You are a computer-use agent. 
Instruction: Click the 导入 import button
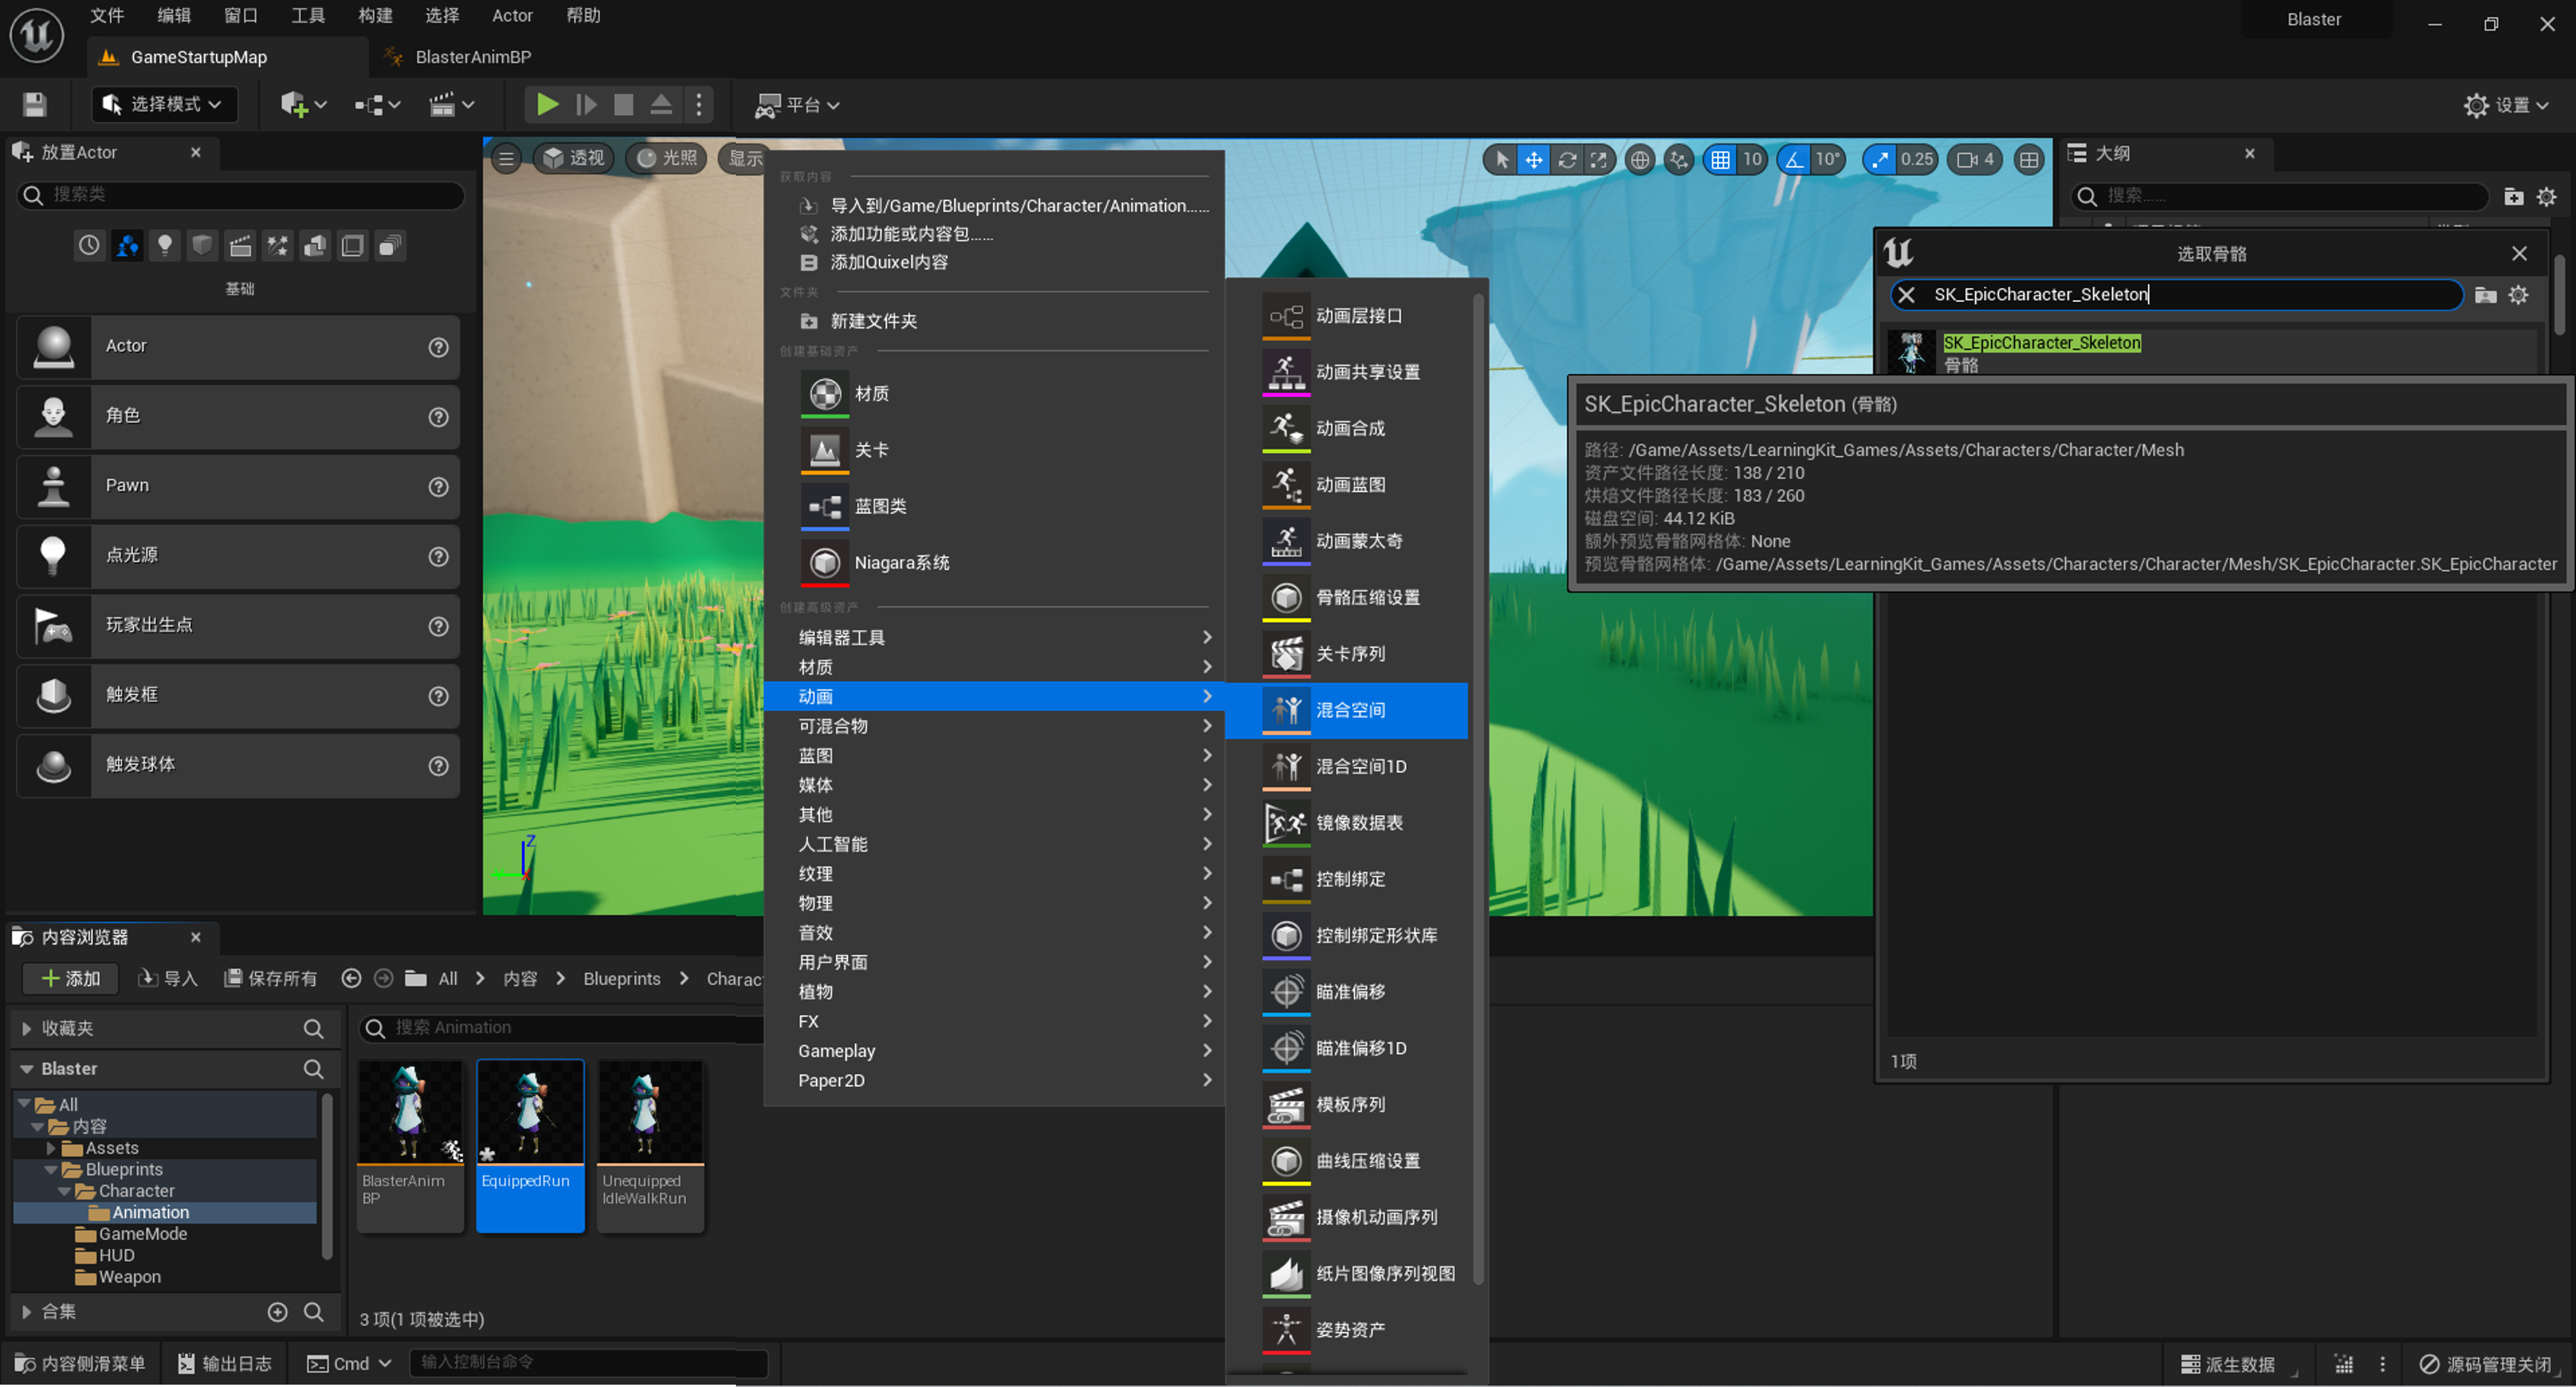tap(167, 978)
